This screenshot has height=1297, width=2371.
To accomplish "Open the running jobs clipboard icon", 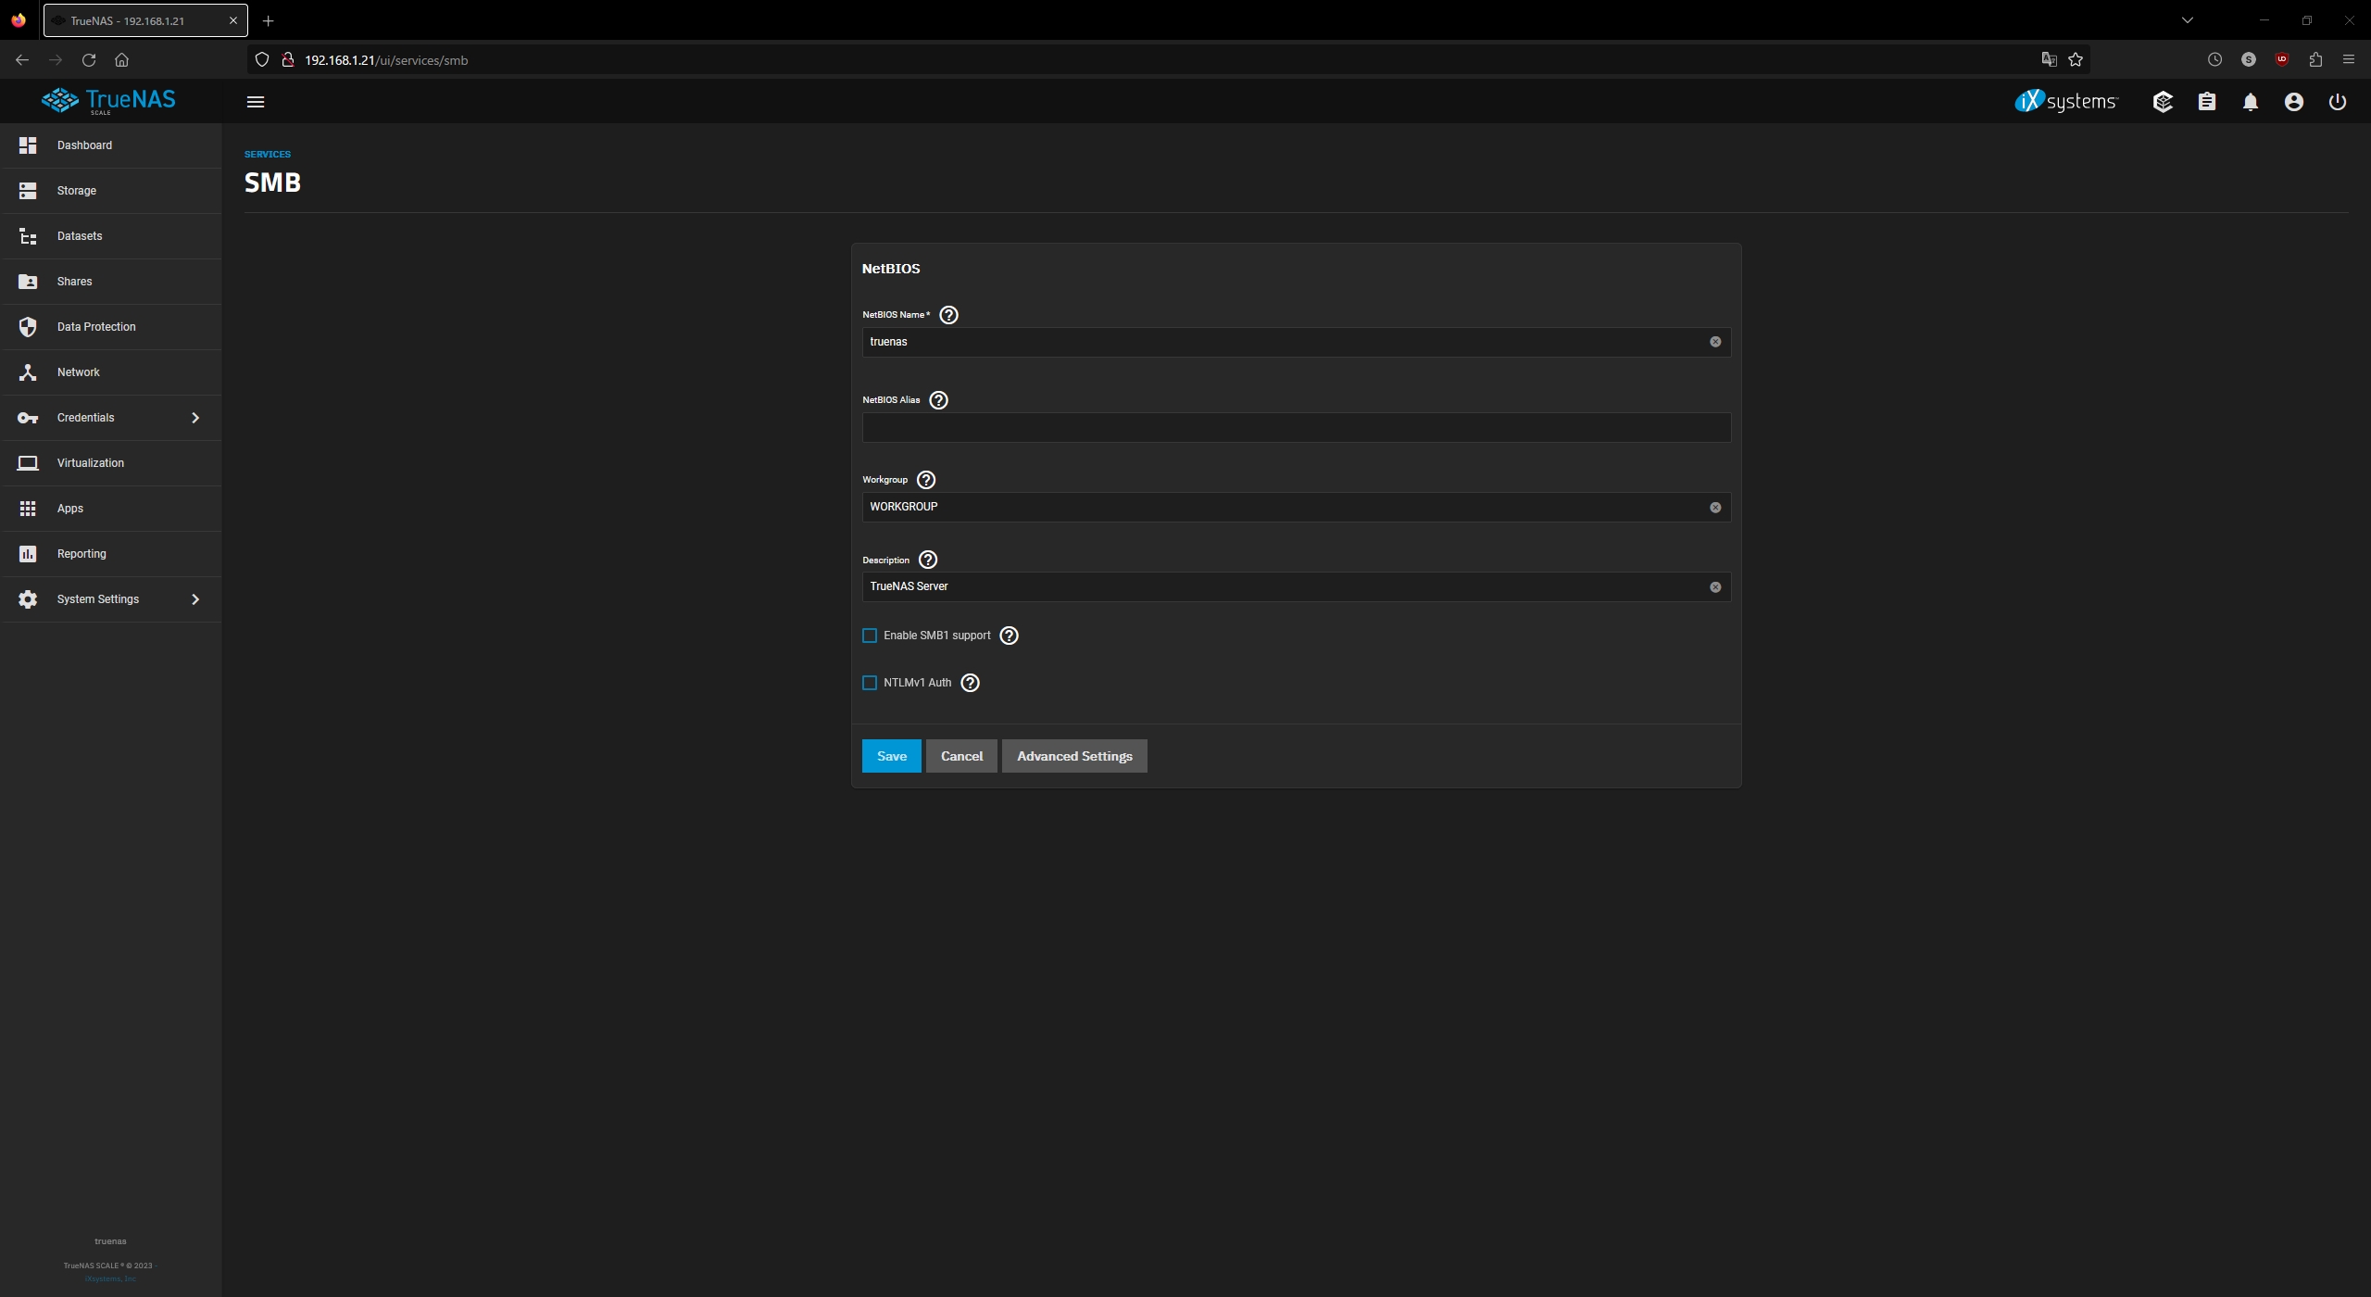I will pyautogui.click(x=2207, y=102).
